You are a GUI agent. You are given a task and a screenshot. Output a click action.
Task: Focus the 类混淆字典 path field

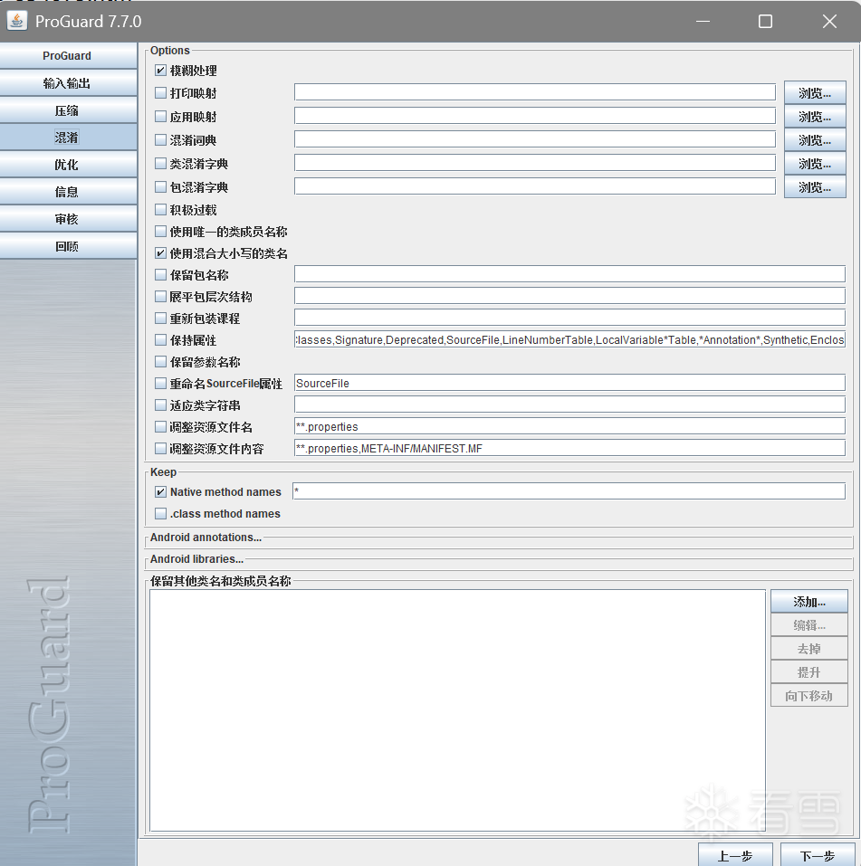pyautogui.click(x=535, y=163)
